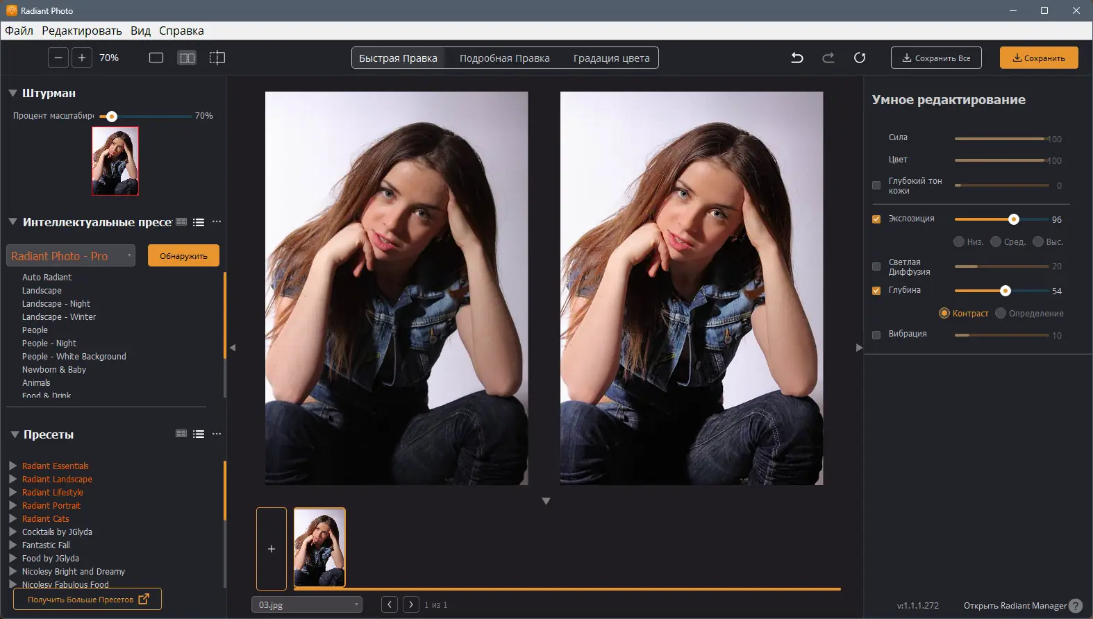Expand the Radiant Landscape preset group
1093x619 pixels.
tap(12, 479)
